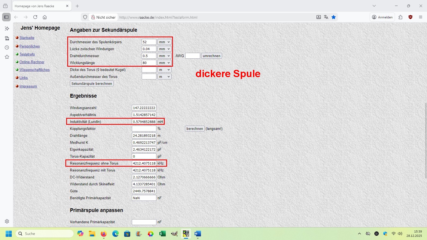Focus the Drahtdurchmesser value field
The image size is (427, 240).
(x=149, y=56)
